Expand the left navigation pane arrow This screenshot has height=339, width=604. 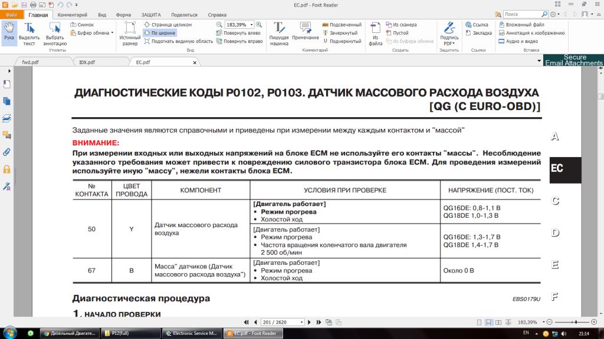[9, 71]
